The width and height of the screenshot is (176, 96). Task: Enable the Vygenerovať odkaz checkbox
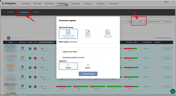[60, 52]
